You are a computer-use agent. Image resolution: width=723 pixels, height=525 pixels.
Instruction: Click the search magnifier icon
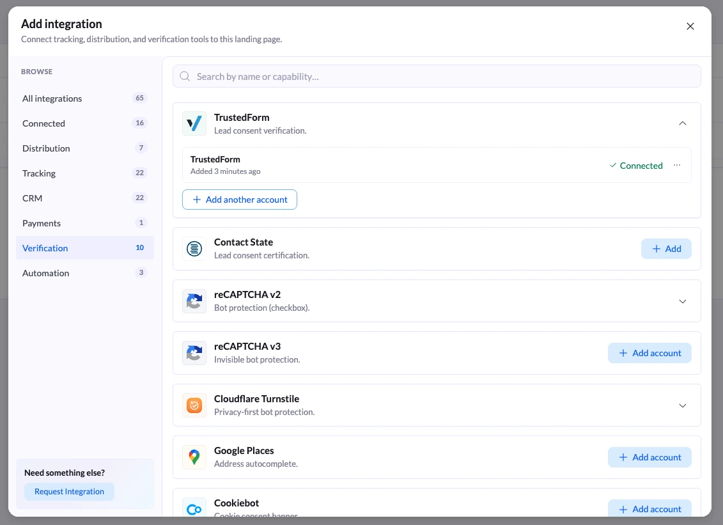pyautogui.click(x=185, y=76)
